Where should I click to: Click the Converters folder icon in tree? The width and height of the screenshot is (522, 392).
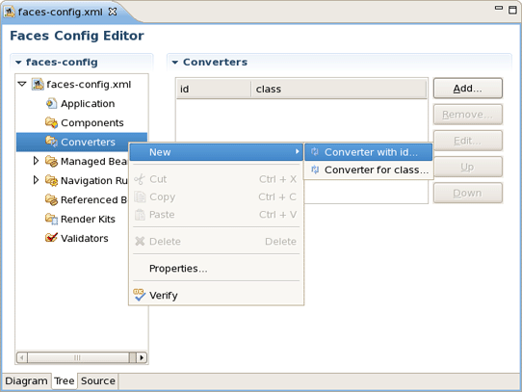click(x=51, y=142)
